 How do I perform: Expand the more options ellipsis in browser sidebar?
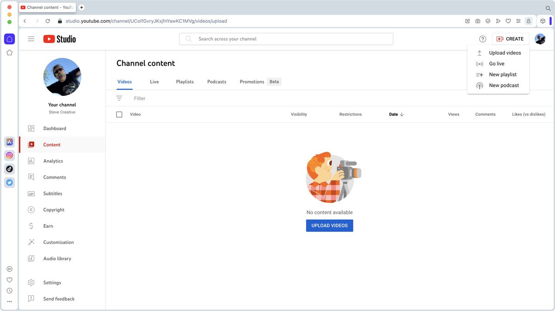(9, 301)
